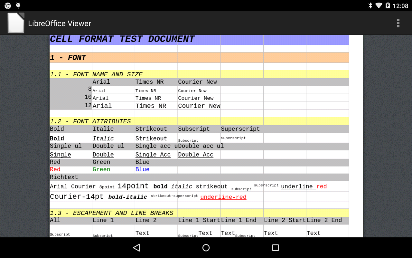Select the CELL FORMAT TEST DOCUMENT title
The width and height of the screenshot is (412, 258).
point(122,39)
